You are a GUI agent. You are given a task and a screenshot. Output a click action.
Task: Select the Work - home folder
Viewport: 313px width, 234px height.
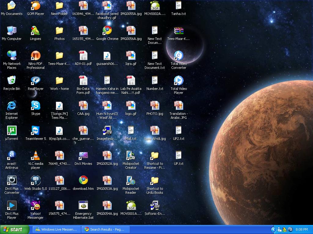(x=59, y=81)
